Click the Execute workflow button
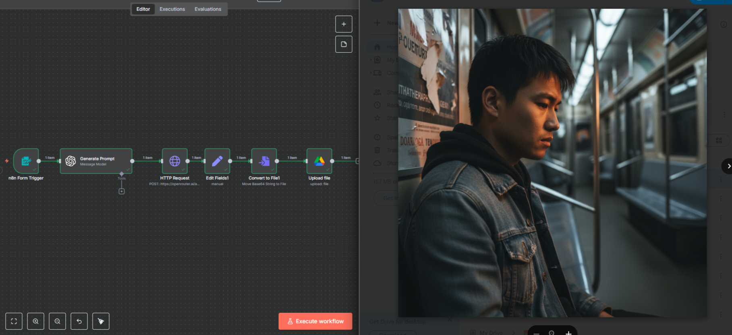The width and height of the screenshot is (732, 335). pyautogui.click(x=315, y=321)
